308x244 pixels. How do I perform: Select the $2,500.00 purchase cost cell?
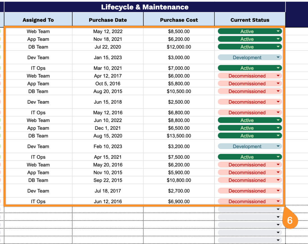[179, 102]
